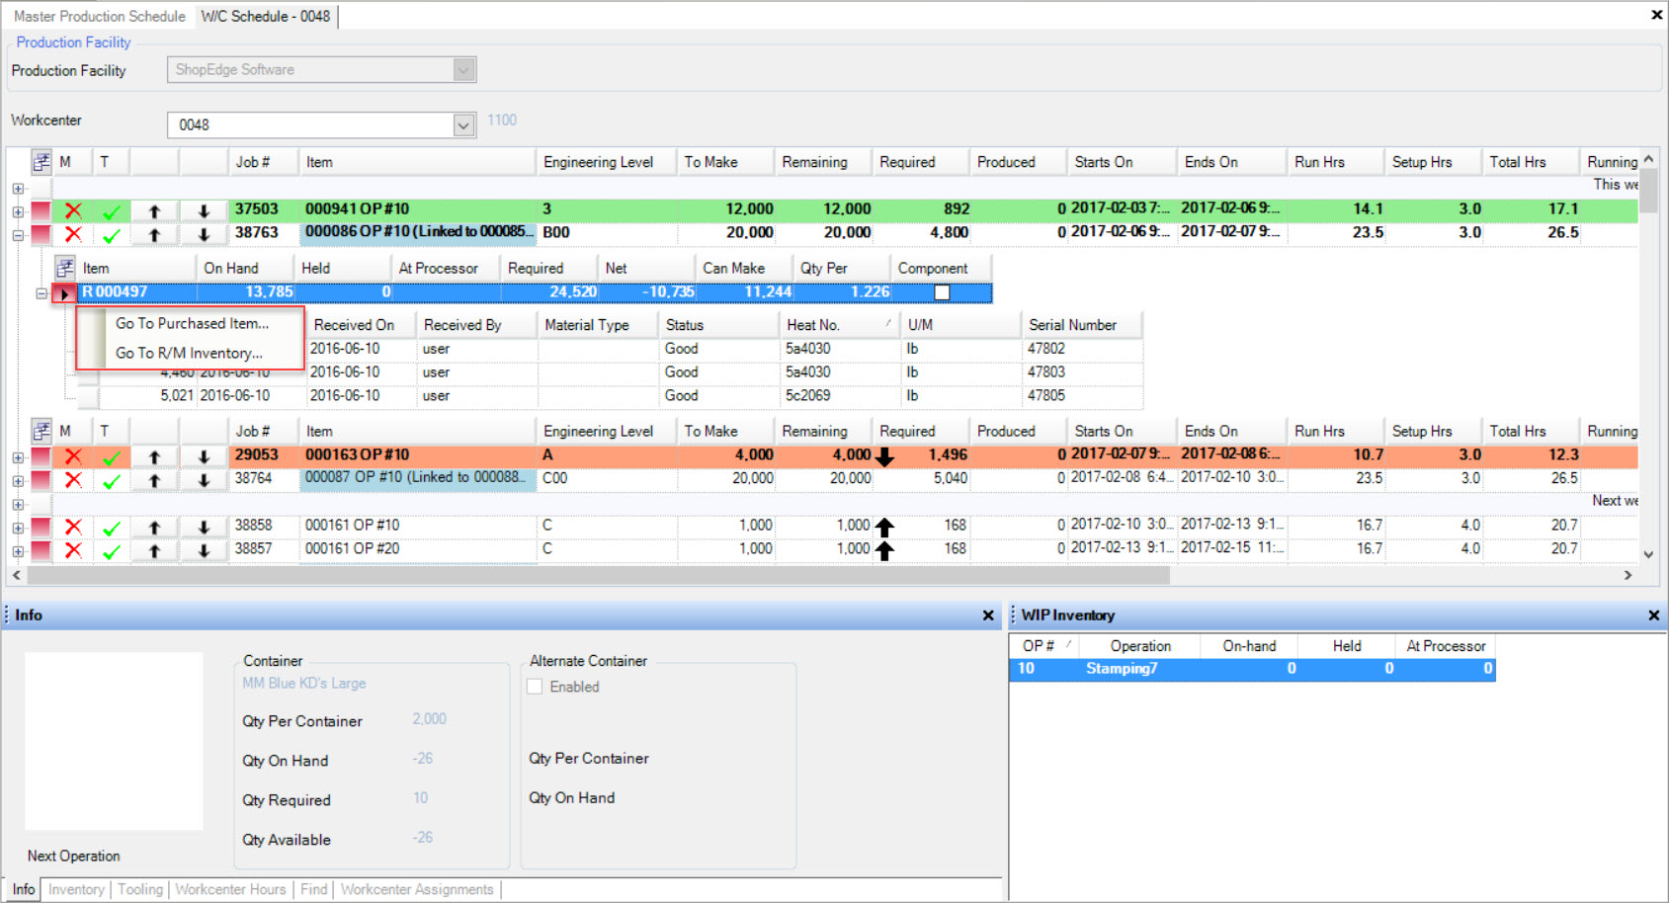Open the Workcenter Hours bottom tab
The width and height of the screenshot is (1669, 903).
point(230,889)
